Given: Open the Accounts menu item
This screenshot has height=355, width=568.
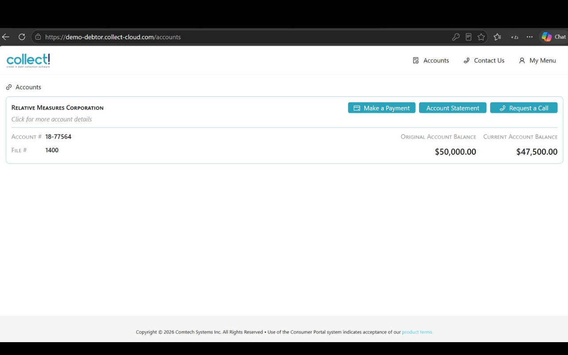Looking at the screenshot, I should pos(431,60).
